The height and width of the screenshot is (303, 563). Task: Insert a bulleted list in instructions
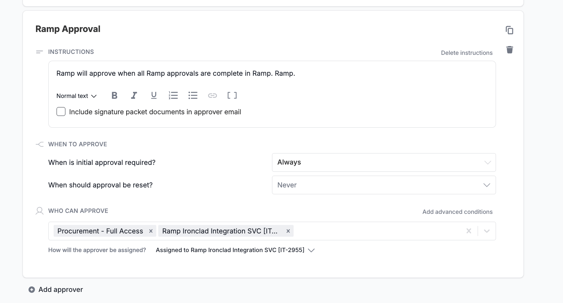(193, 95)
